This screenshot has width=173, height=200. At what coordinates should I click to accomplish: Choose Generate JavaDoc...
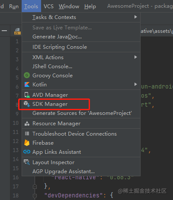point(81,37)
